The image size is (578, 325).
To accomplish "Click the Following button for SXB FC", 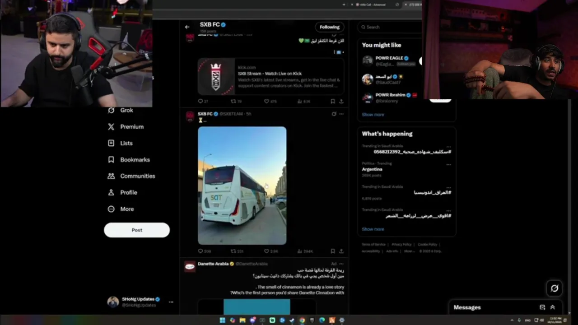I will (330, 27).
